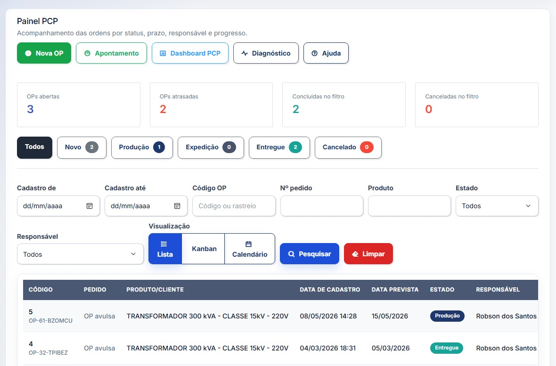This screenshot has height=366, width=556.
Task: Click the question mark icon beside Ajuda
Action: (x=314, y=53)
